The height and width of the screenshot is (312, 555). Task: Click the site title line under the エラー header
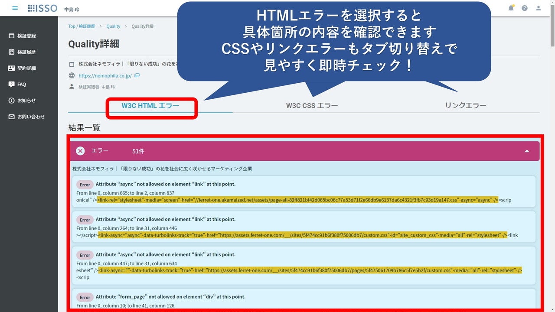[162, 169]
